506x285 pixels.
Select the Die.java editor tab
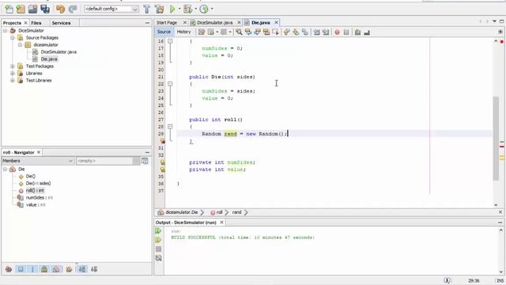[x=260, y=23]
